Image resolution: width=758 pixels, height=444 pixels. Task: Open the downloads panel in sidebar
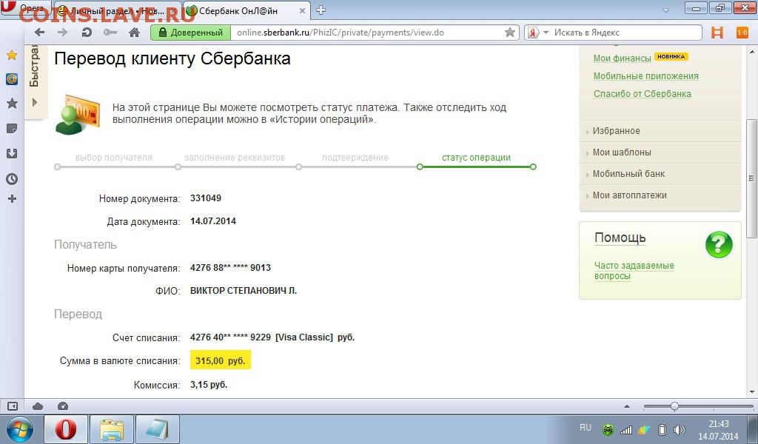(x=12, y=154)
